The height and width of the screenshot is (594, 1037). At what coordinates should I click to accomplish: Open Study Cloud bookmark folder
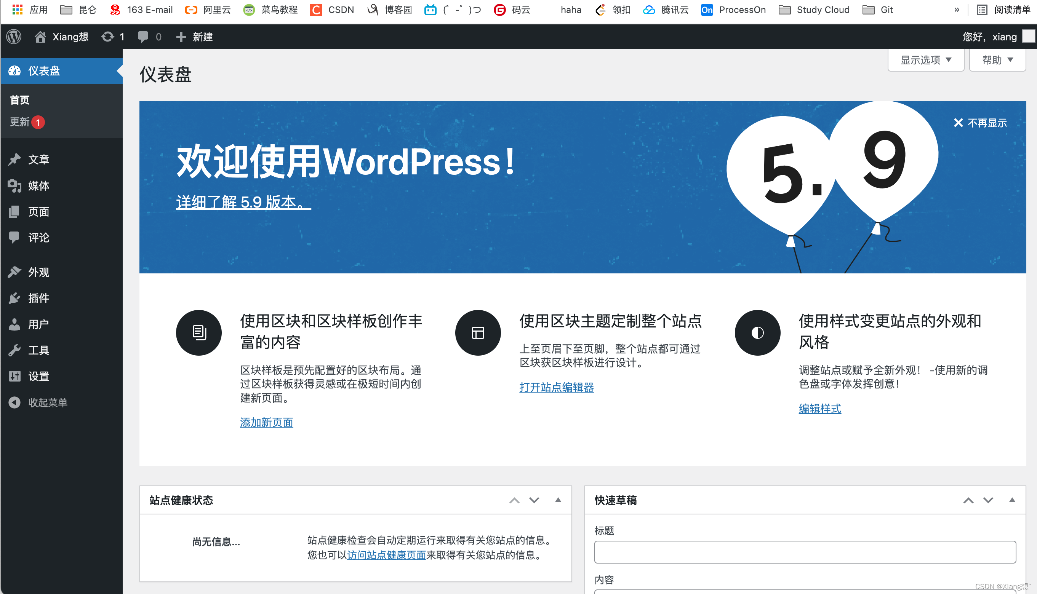(x=814, y=10)
